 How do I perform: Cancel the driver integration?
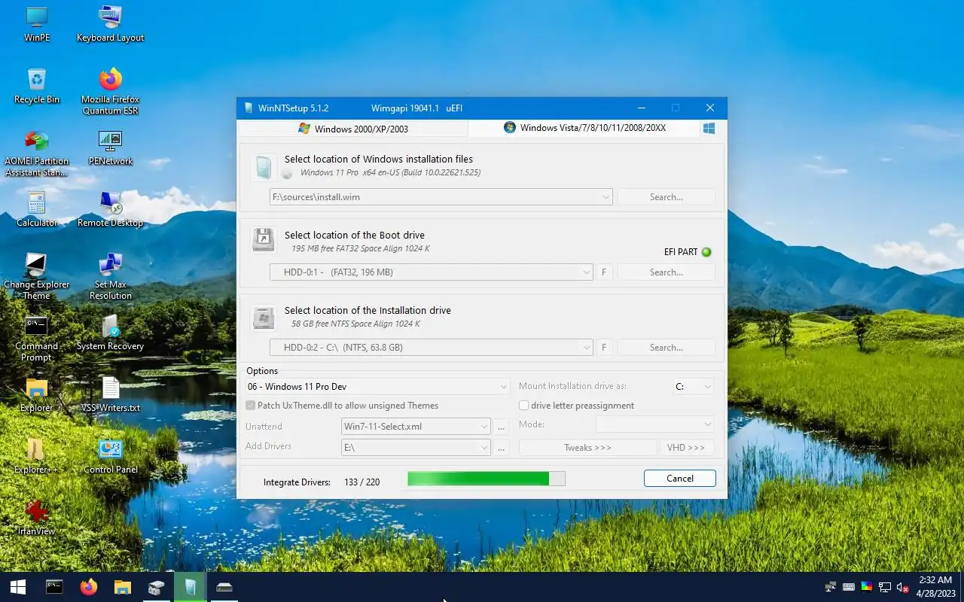(679, 479)
